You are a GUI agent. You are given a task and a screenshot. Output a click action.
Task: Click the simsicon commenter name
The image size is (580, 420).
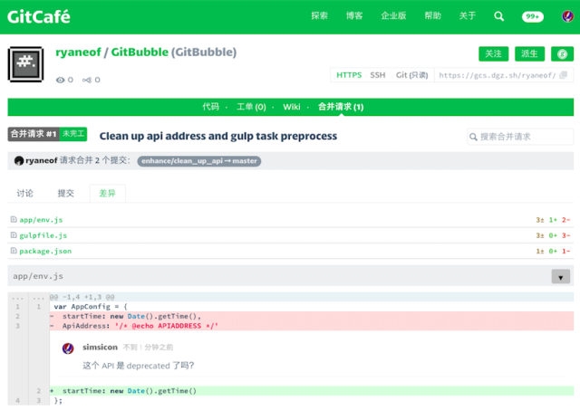point(100,348)
